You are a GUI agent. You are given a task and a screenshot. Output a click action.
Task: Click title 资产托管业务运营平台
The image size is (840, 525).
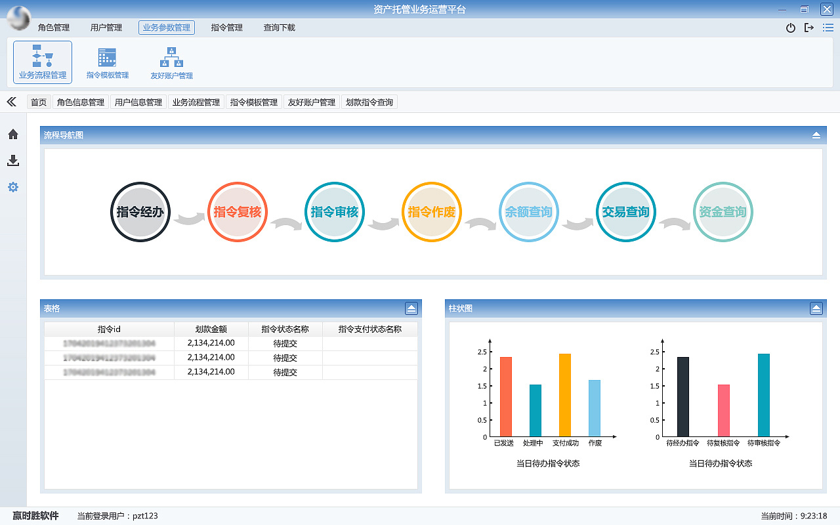tap(420, 9)
